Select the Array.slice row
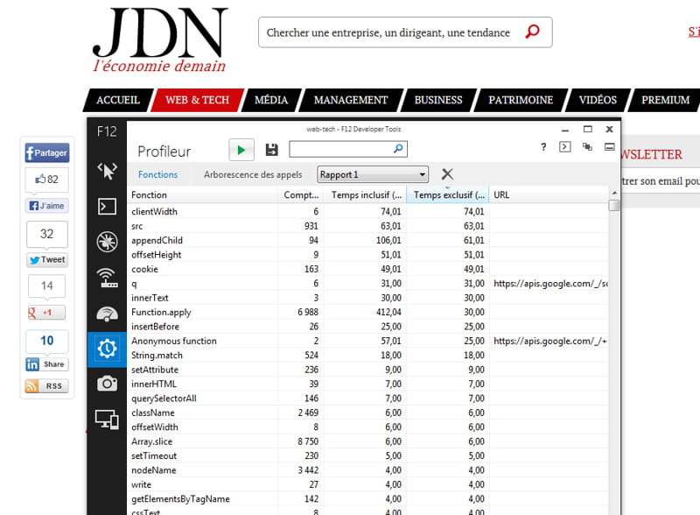The height and width of the screenshot is (515, 700). [x=367, y=441]
